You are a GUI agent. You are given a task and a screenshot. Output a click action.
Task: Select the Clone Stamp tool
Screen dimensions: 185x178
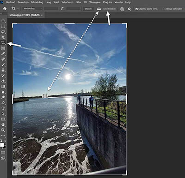[x=3, y=70]
